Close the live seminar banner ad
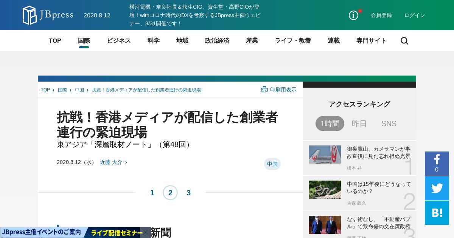454x238 pixels. [146, 232]
